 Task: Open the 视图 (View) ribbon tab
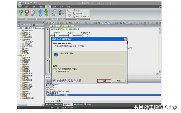click(41, 7)
